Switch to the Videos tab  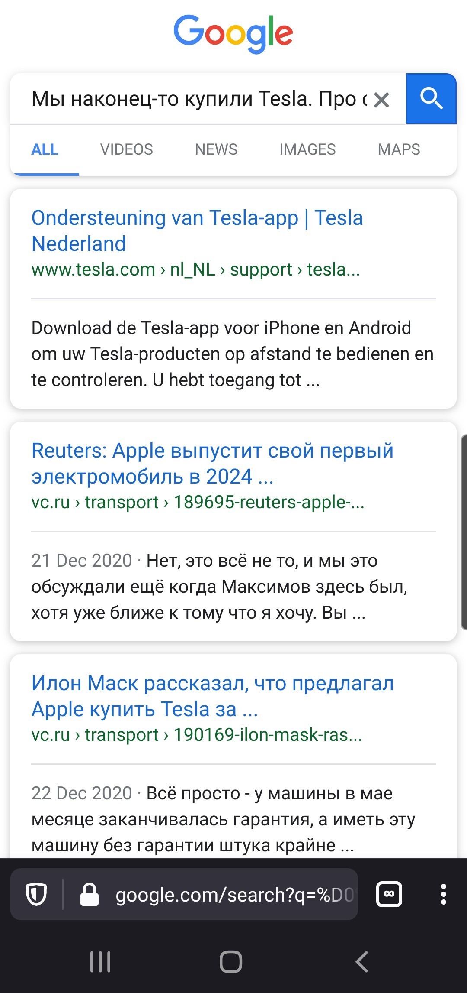[x=127, y=149]
